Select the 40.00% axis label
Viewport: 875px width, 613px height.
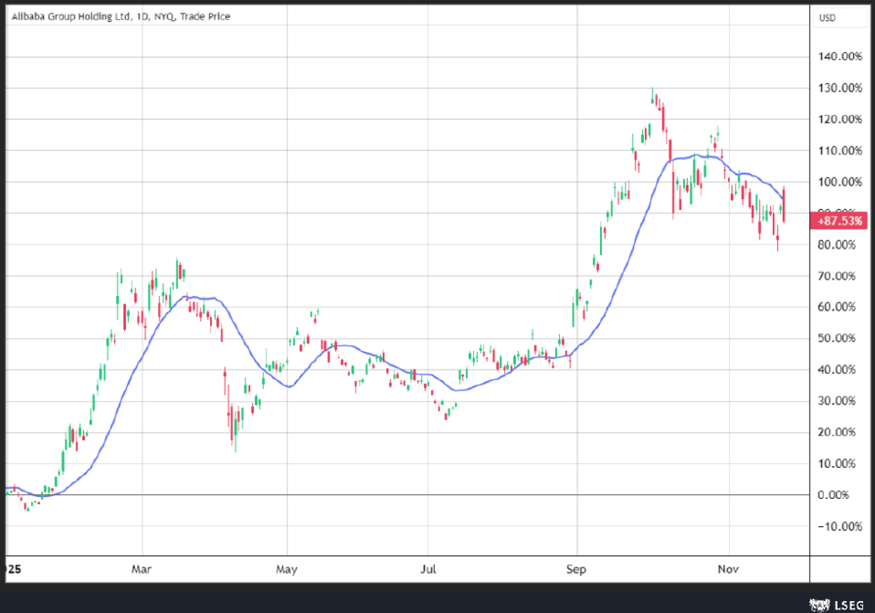click(x=837, y=369)
